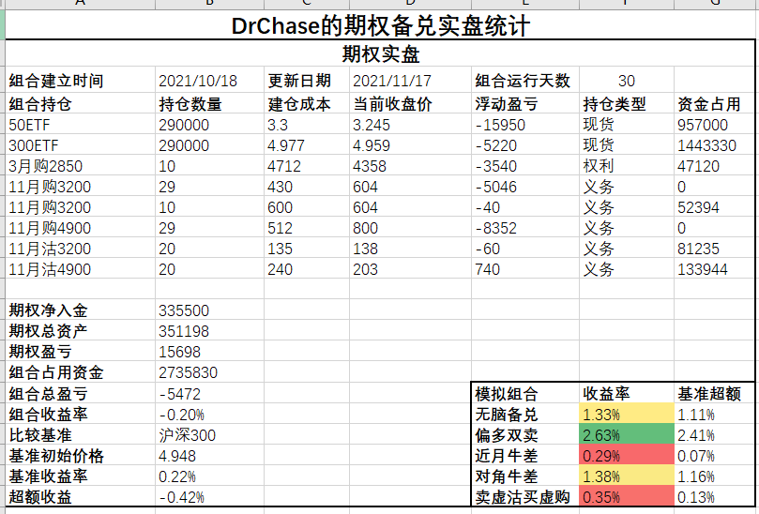Viewport: 759px width, 514px height.
Task: Select the 组合占用资金 value 2735830
Action: tap(209, 372)
